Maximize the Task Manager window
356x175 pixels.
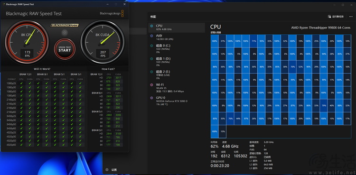[343, 5]
